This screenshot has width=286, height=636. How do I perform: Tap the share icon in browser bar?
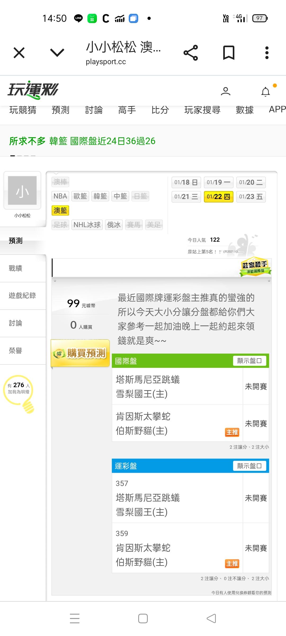[x=191, y=52]
